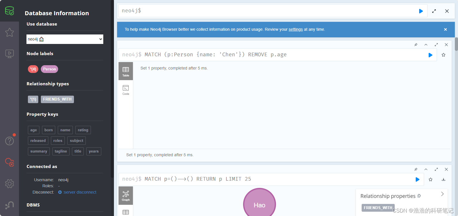The image size is (458, 216).
Task: Copy the relationship properties to clipboard
Action: coord(419,196)
